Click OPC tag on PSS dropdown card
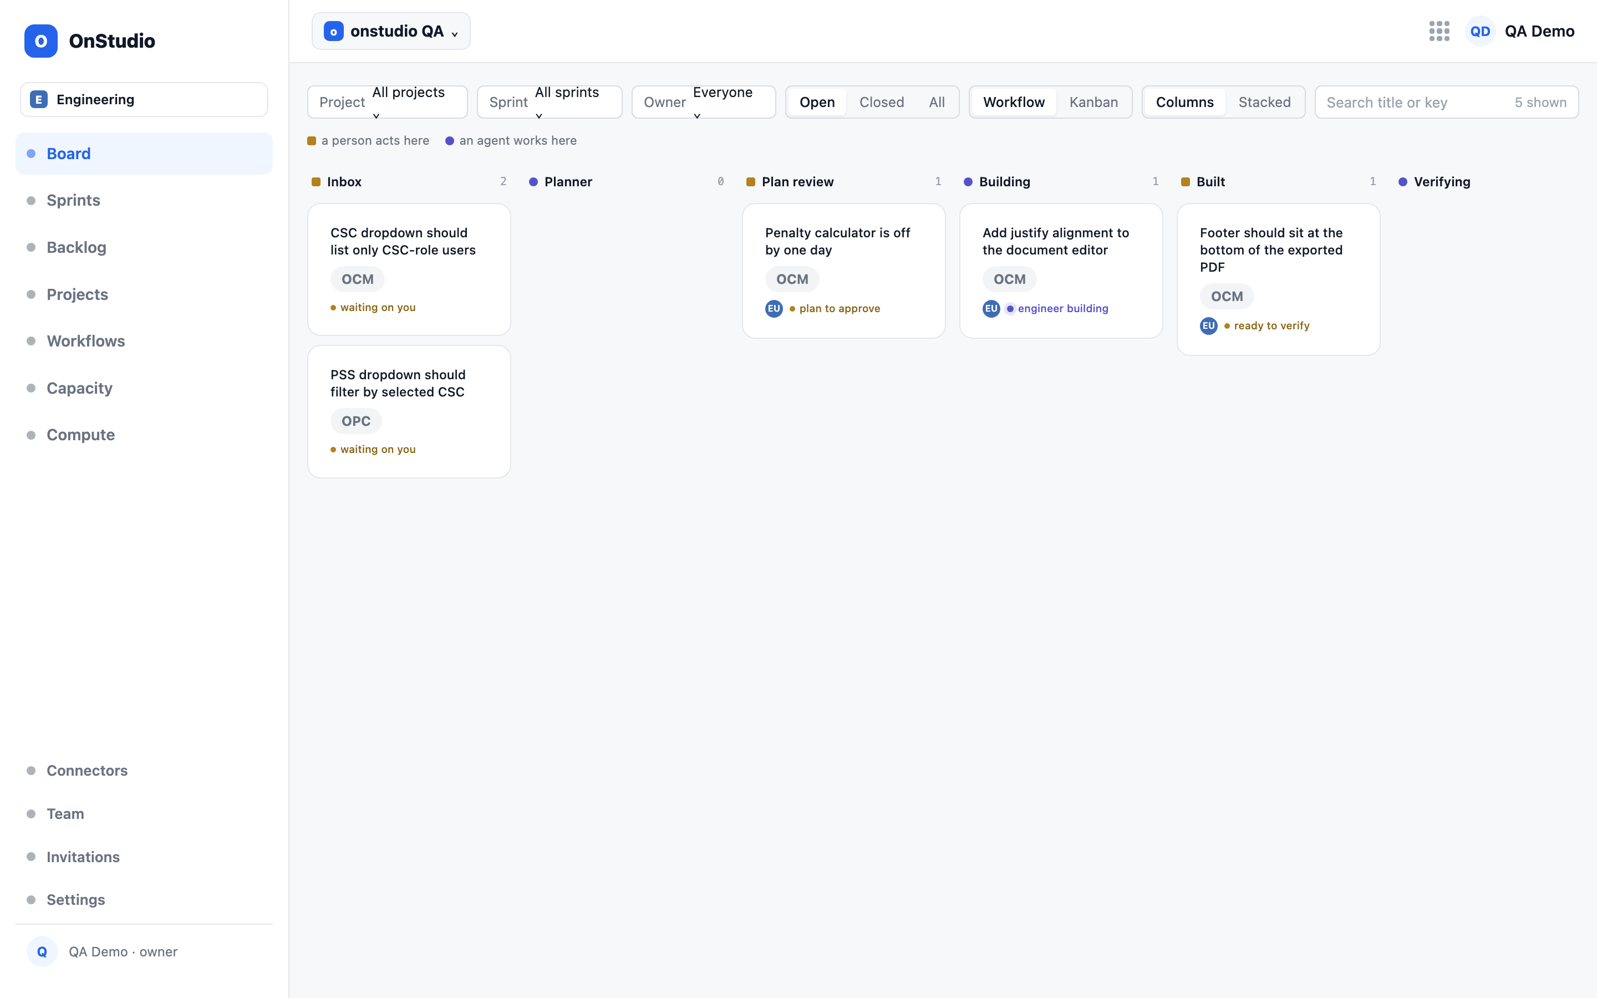 click(355, 421)
